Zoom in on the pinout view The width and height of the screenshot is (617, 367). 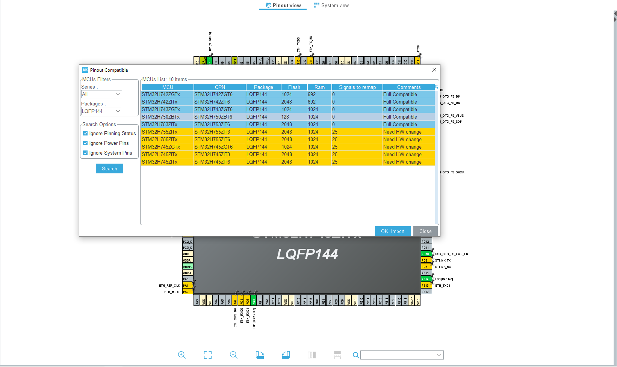click(182, 355)
